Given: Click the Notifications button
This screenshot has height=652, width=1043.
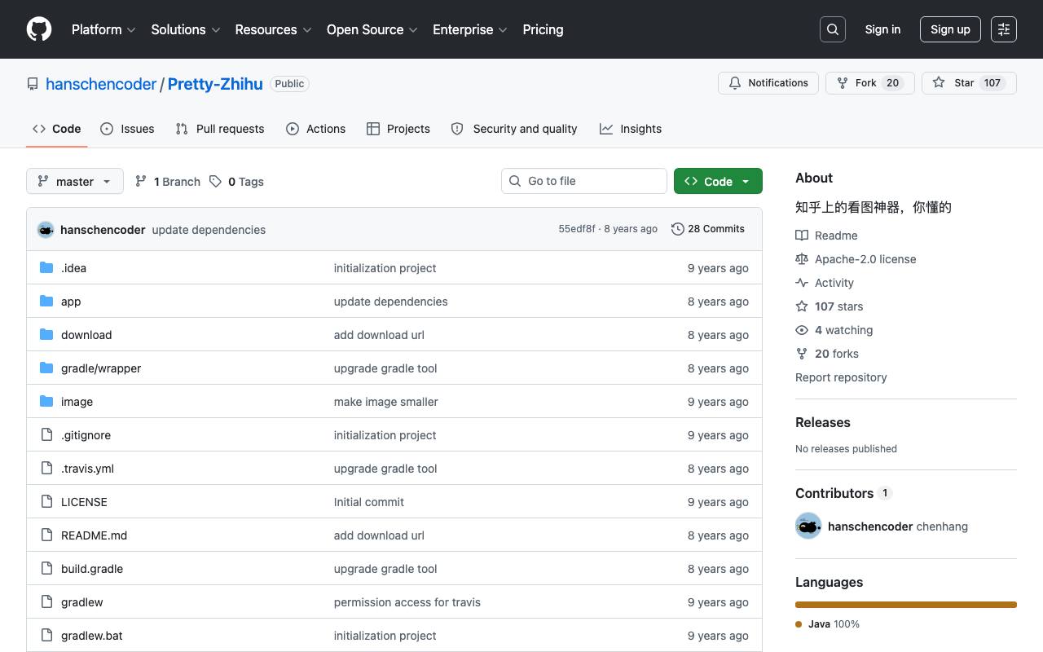Looking at the screenshot, I should (768, 83).
